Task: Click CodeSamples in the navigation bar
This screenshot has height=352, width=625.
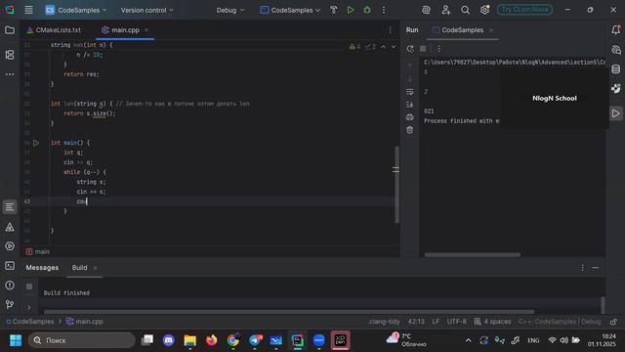Action: 30,322
